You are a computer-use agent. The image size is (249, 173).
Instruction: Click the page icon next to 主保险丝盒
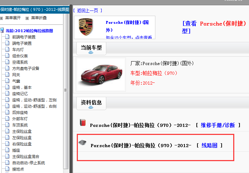click(x=7, y=131)
